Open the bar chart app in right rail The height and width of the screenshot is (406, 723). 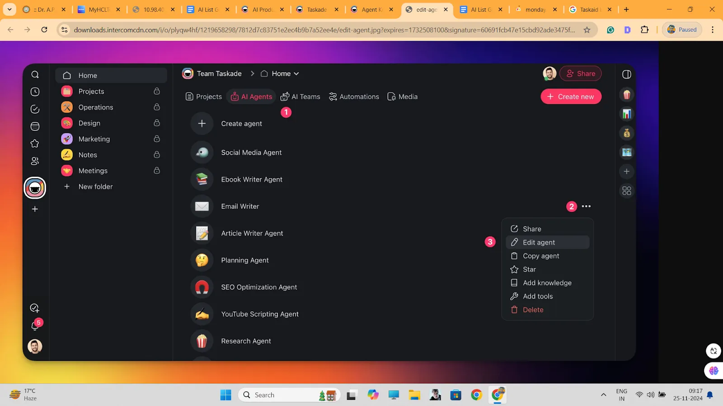[x=627, y=114]
